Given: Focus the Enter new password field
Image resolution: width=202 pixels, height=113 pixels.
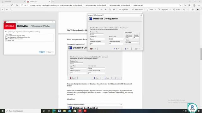Looking at the screenshot, I should pos(98,44).
